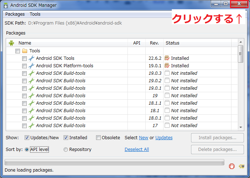Toggle the Installed show checkbox
Image resolution: width=250 pixels, height=178 pixels.
point(66,138)
